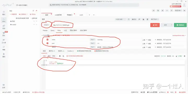This screenshot has width=188, height=94.
Task: Click the 全部收起 collapse all link
Action: pos(34,18)
